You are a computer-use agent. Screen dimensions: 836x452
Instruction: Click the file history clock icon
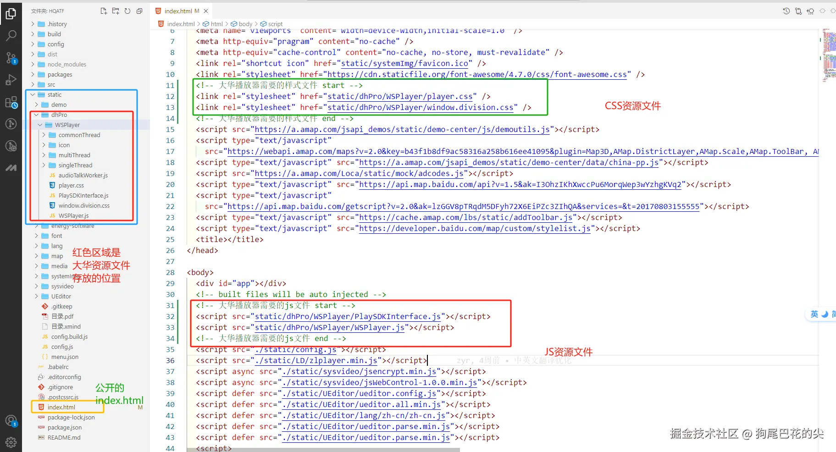pos(786,11)
